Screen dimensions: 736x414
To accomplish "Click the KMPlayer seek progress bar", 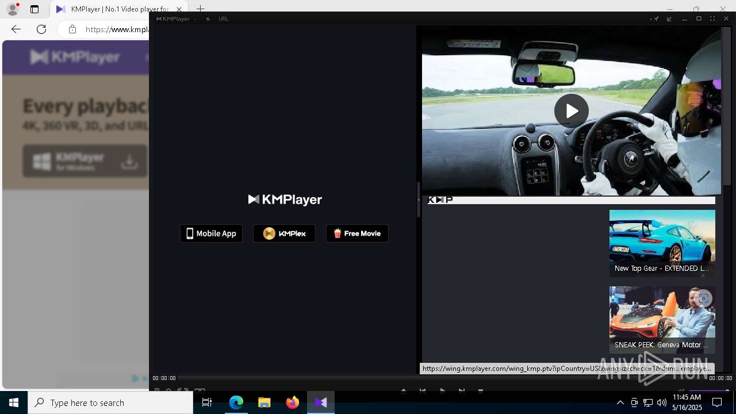I will point(442,378).
